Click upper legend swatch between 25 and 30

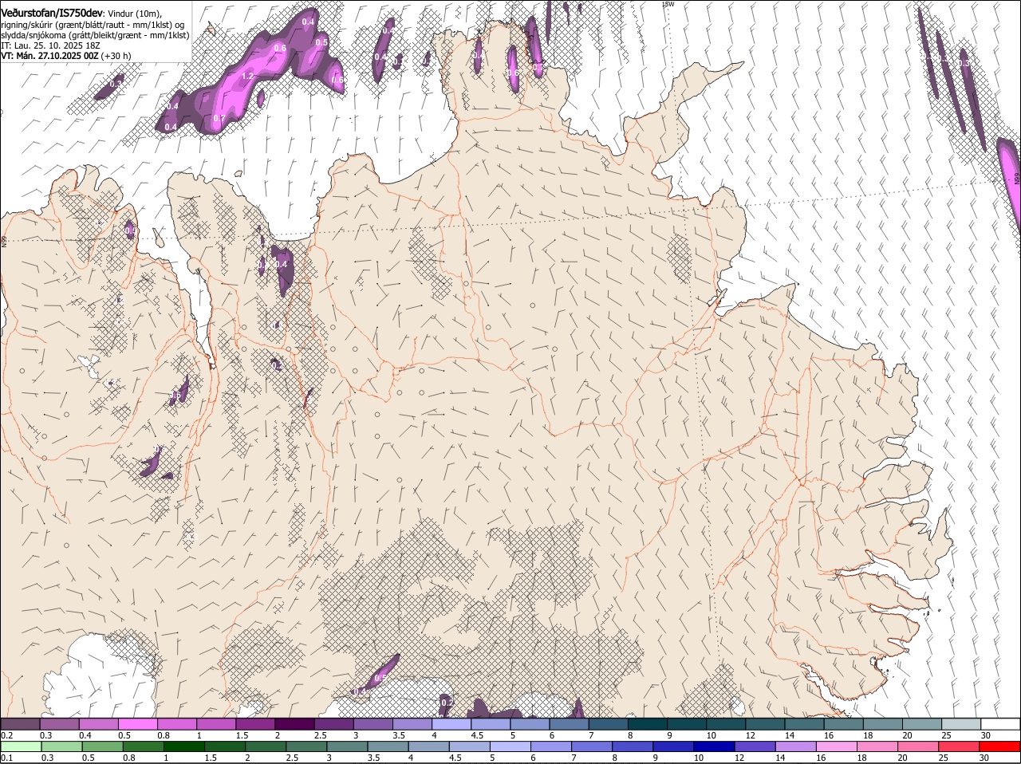[x=961, y=723]
